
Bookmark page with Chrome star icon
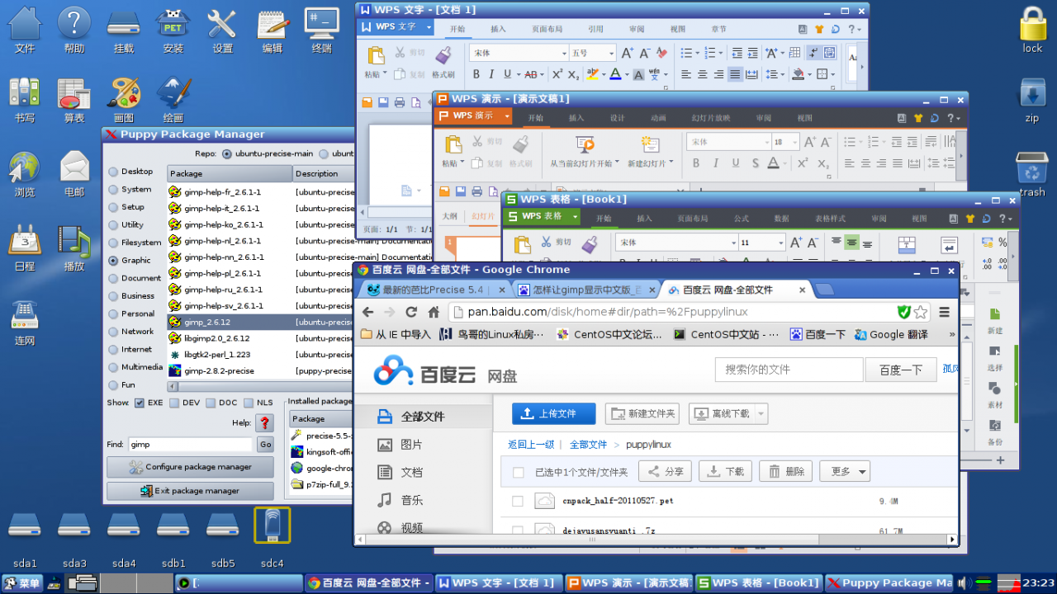920,312
